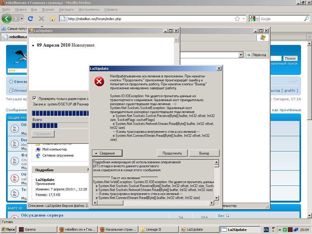Expand hidden tray icons chevron

pos(280,230)
